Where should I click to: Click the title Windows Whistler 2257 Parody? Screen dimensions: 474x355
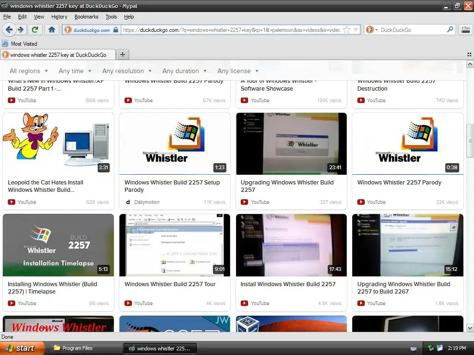(x=399, y=182)
